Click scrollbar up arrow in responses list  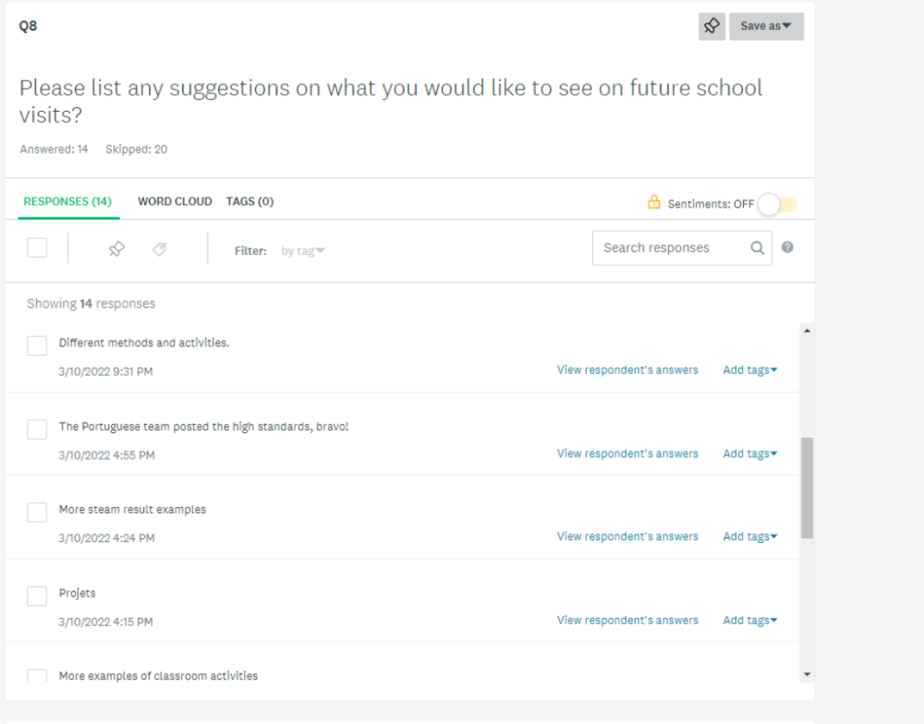click(x=807, y=331)
